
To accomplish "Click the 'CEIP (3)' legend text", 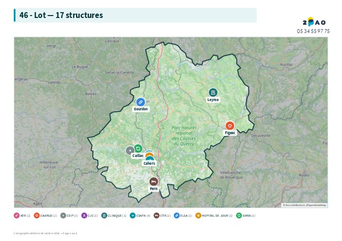I will pos(72,216).
